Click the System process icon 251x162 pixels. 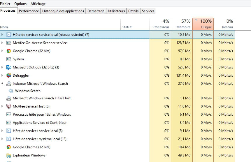click(9, 59)
